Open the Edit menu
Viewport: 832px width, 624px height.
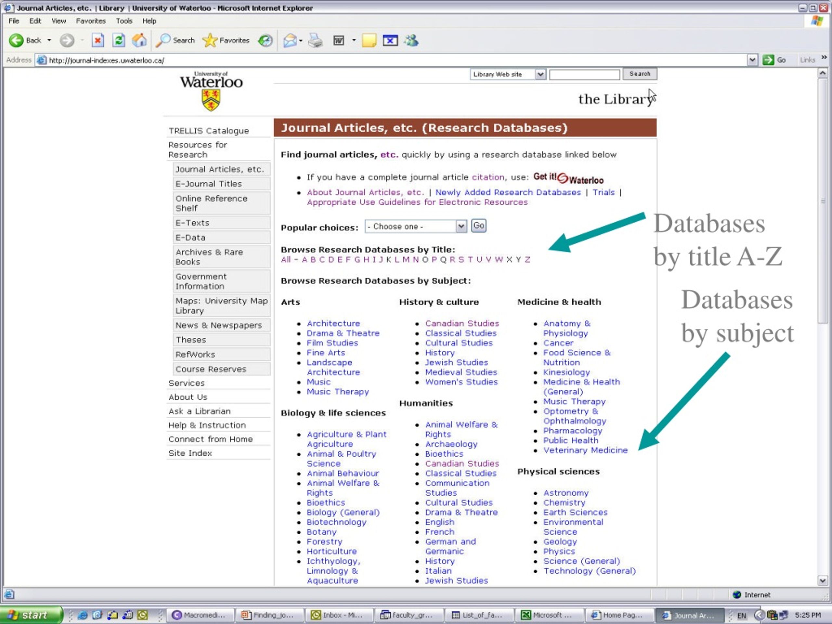click(x=35, y=21)
